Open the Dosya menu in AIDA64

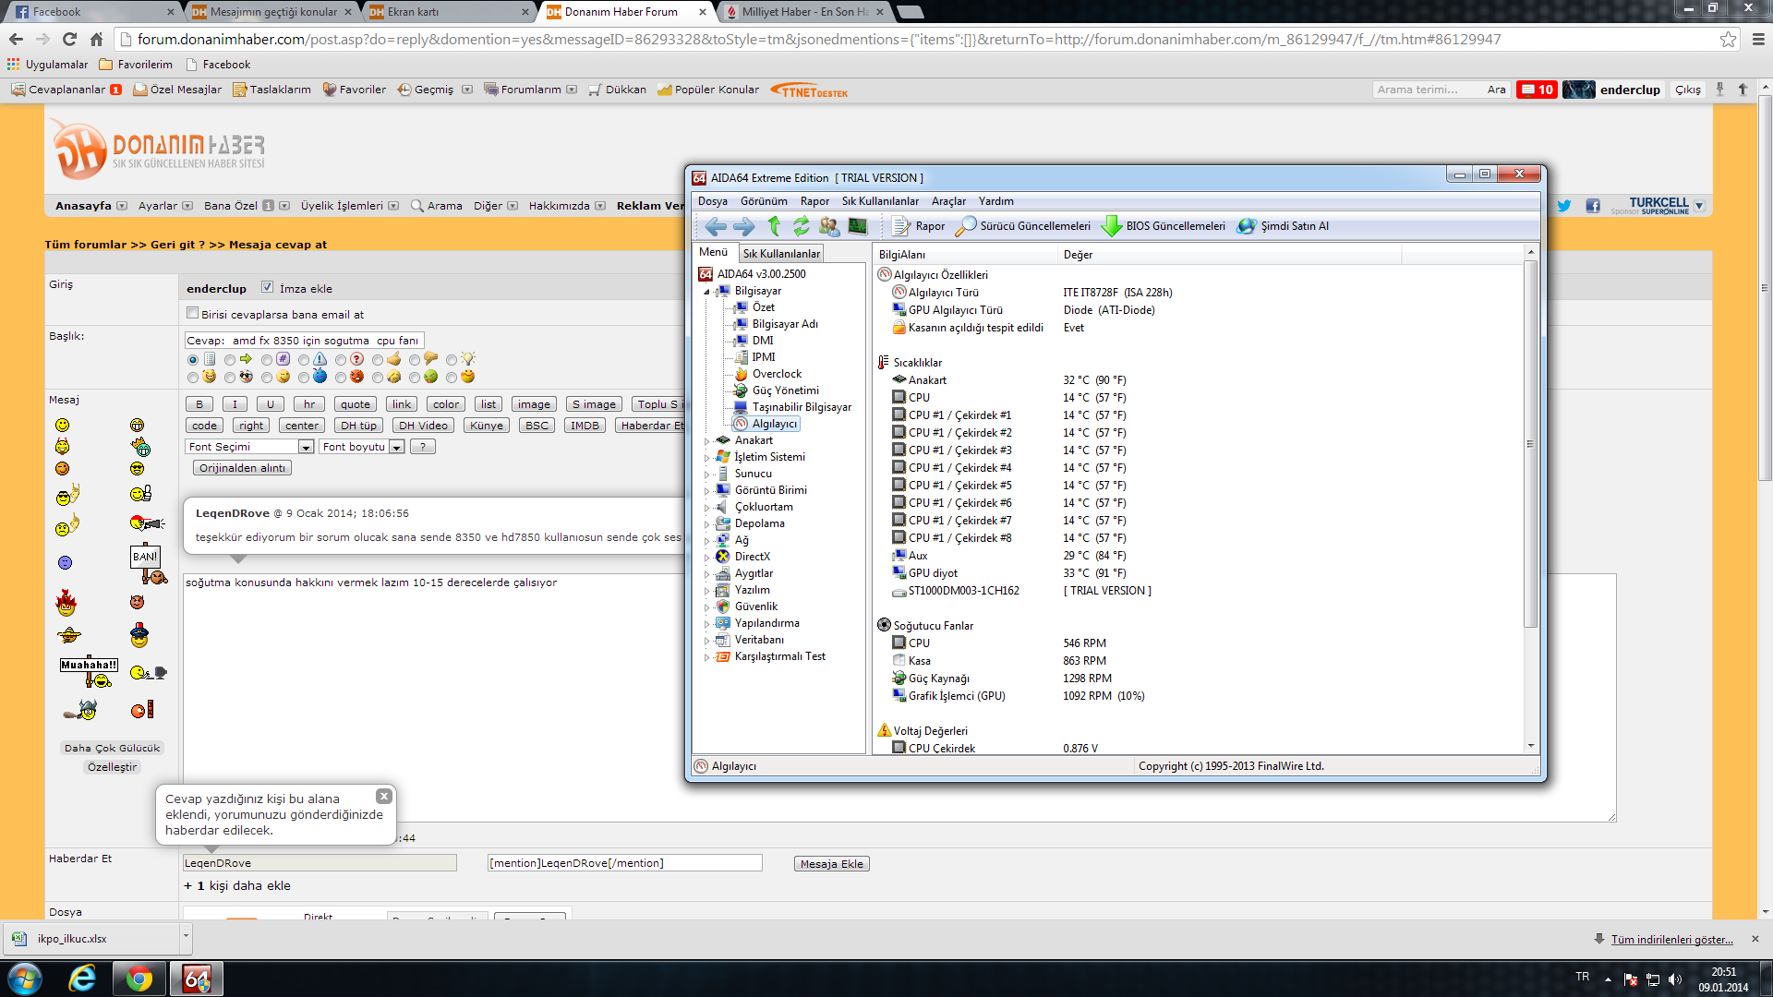(712, 201)
